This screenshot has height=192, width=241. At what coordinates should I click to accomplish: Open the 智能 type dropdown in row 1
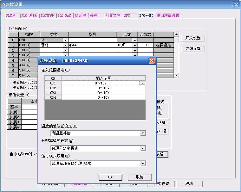click(x=65, y=45)
